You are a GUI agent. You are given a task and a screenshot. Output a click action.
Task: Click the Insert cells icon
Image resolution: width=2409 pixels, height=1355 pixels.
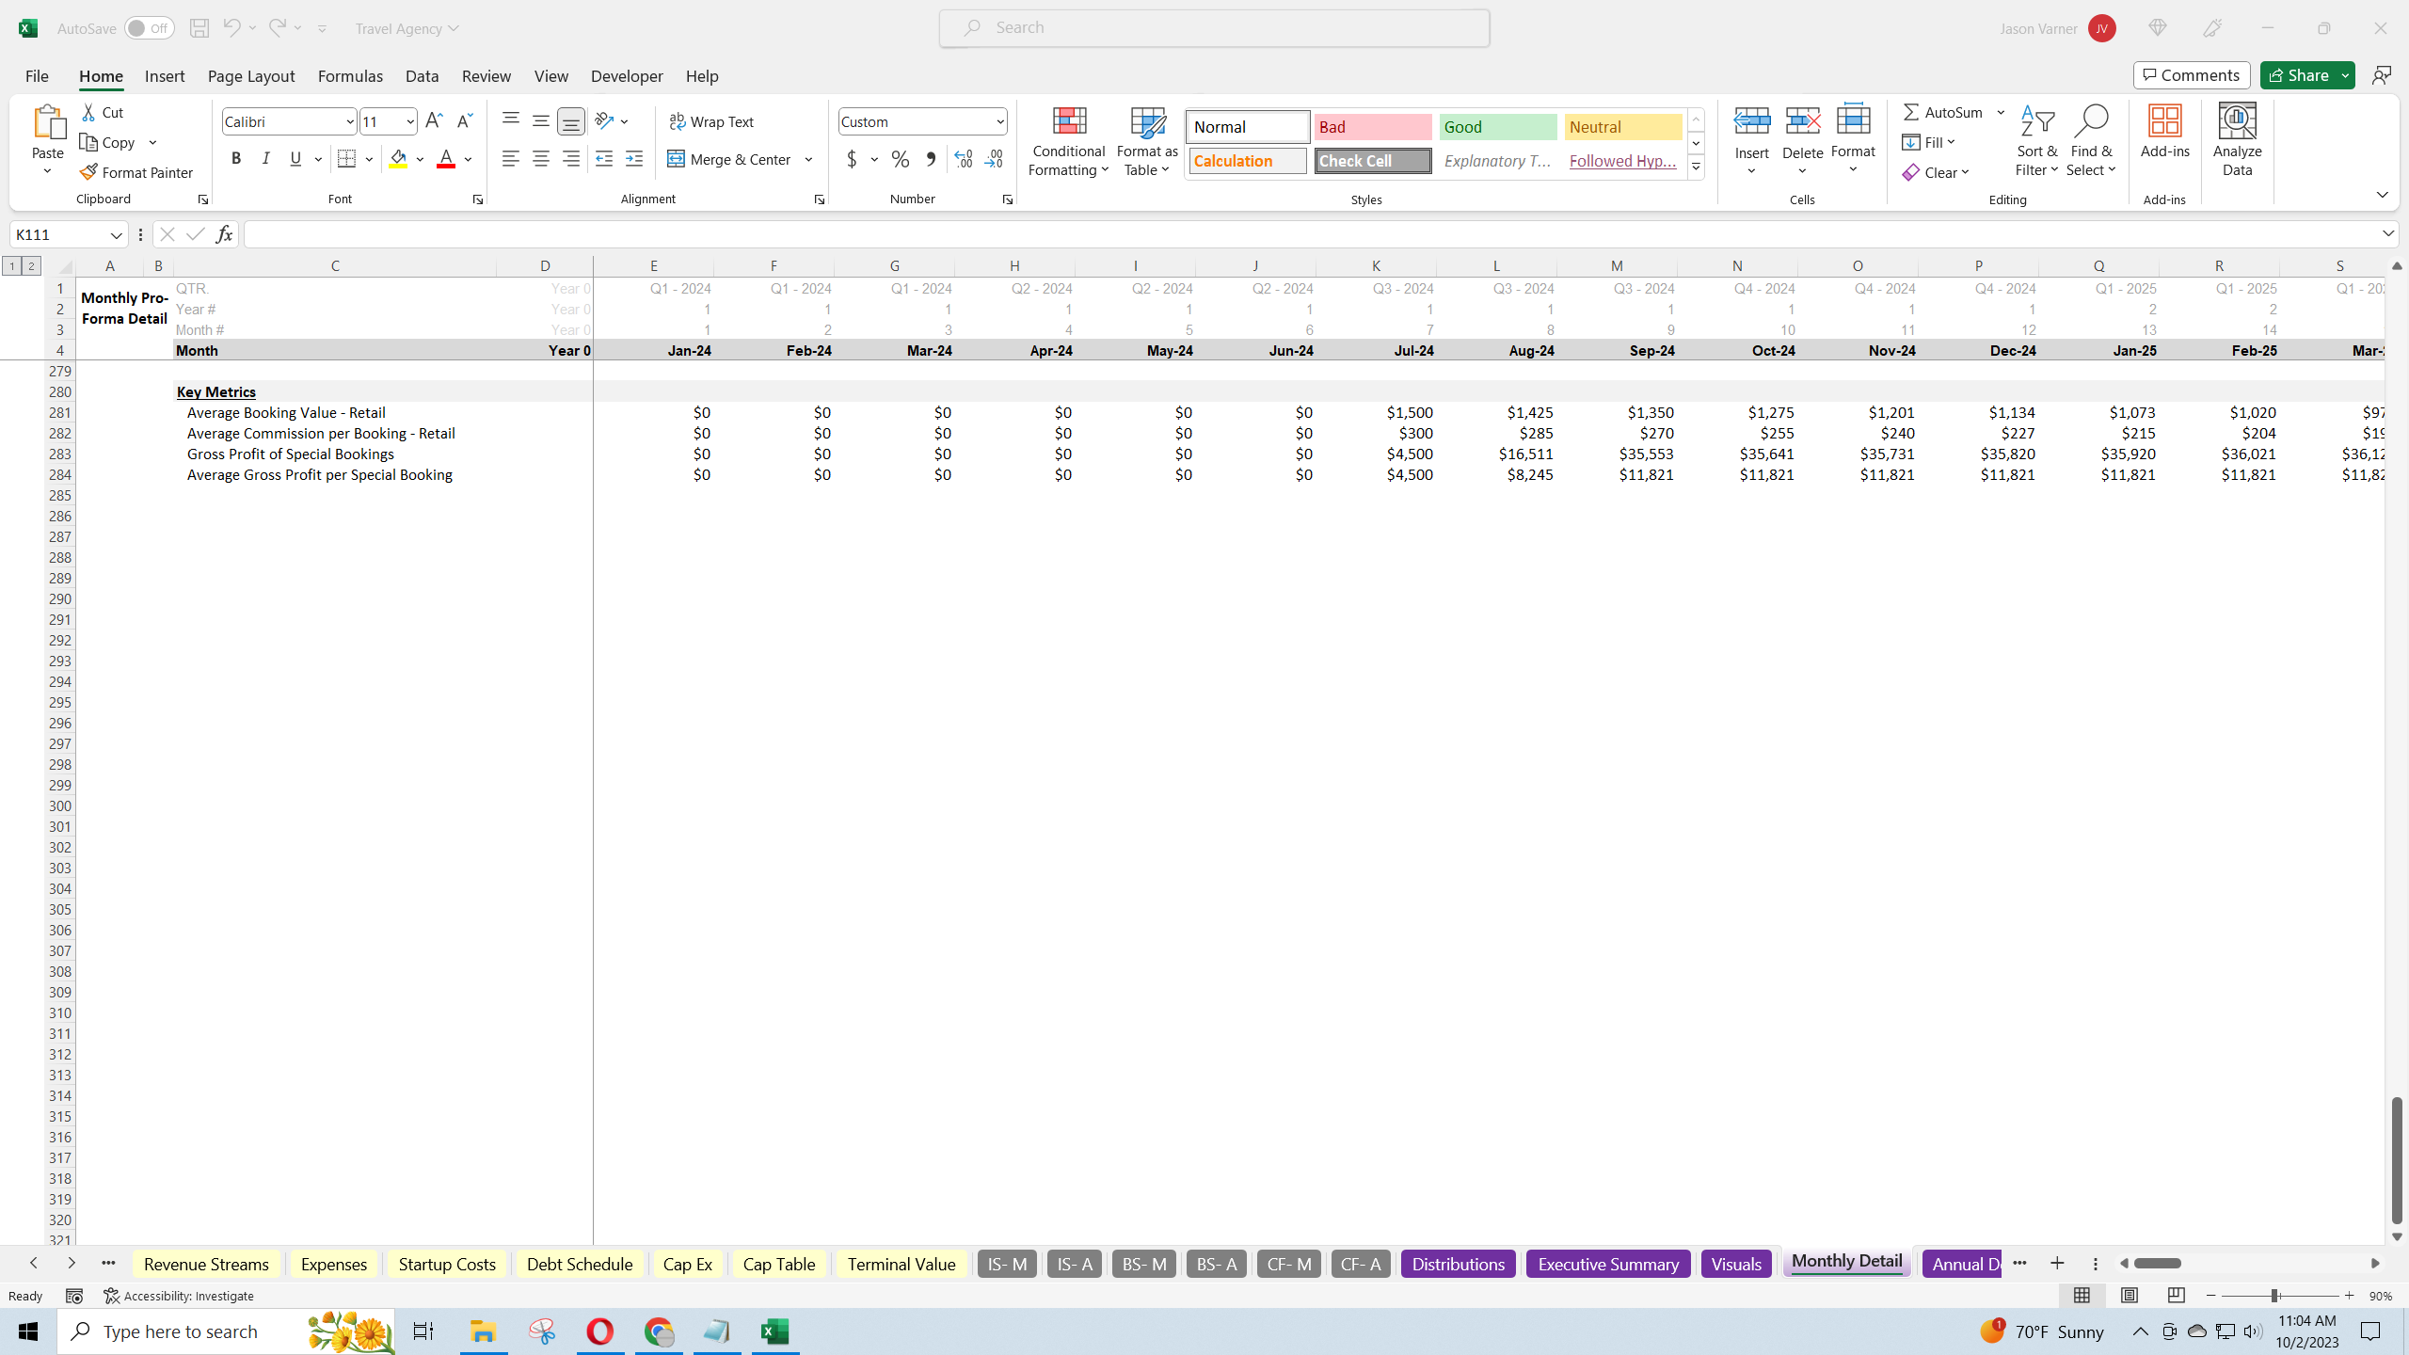(x=1752, y=120)
